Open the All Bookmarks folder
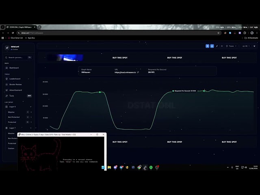 (251, 38)
